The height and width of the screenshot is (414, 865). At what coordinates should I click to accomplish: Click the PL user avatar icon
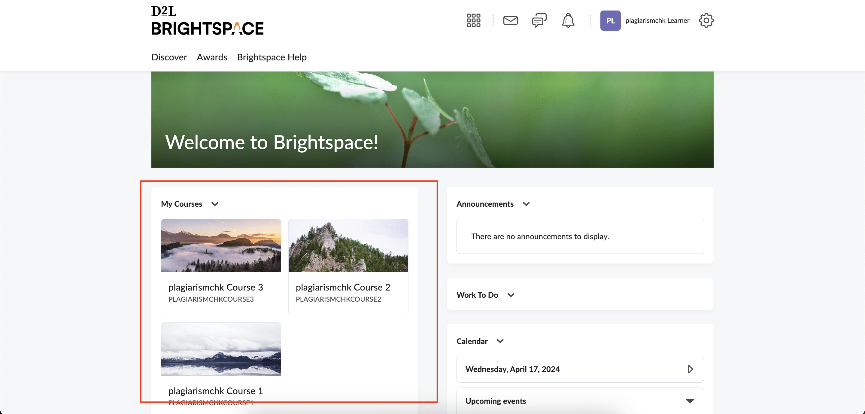[611, 20]
